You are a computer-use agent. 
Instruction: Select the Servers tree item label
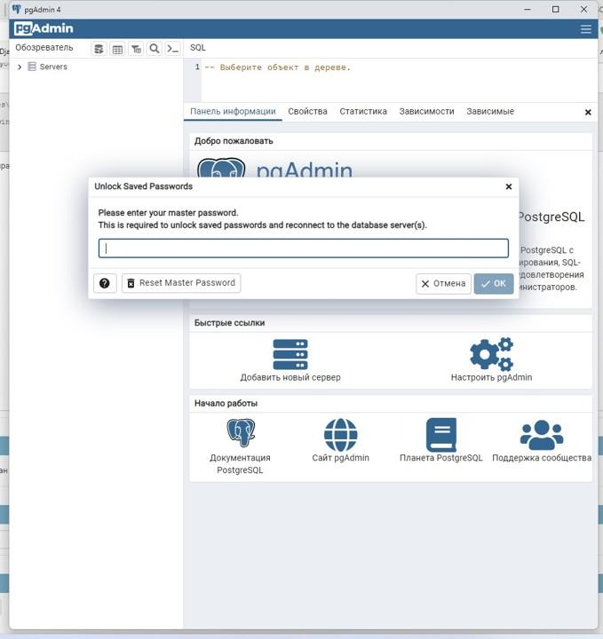[53, 67]
